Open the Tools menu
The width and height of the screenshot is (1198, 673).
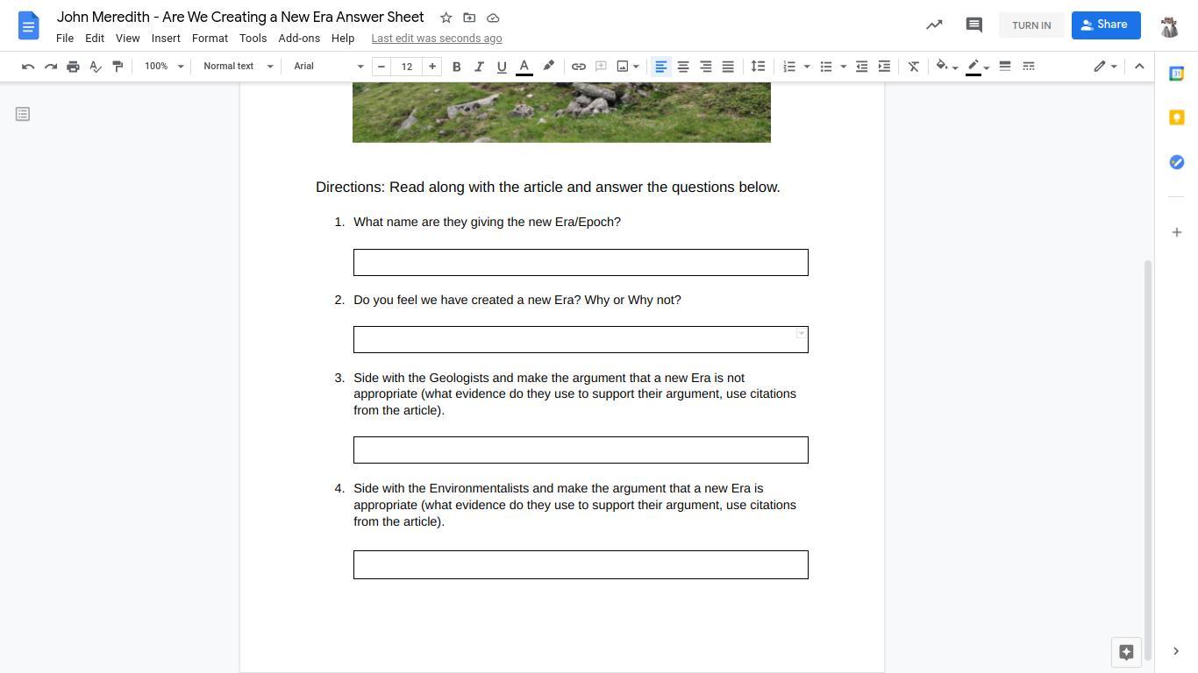pos(253,39)
